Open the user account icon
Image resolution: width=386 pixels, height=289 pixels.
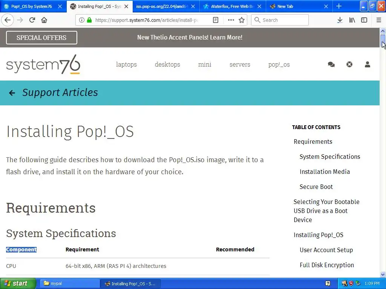point(367,64)
